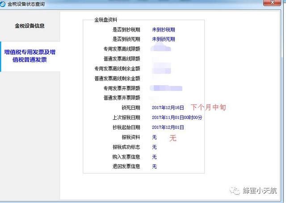Close the 金税设备状态查询 window
Viewport: 286px width, 203px height.
[272, 3]
